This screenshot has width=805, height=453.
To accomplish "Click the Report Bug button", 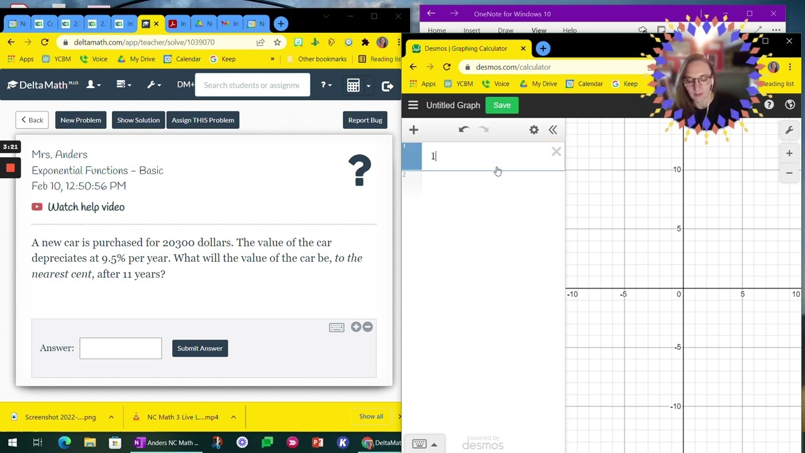I will point(365,120).
